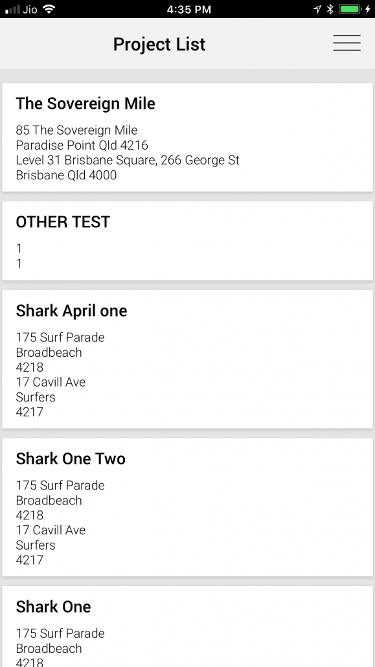This screenshot has width=375, height=667.
Task: Tap the Wi-Fi status icon
Action: [x=50, y=9]
